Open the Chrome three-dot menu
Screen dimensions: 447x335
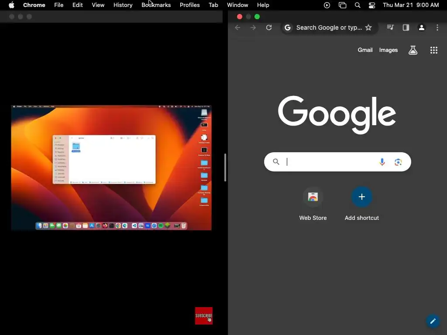click(437, 27)
